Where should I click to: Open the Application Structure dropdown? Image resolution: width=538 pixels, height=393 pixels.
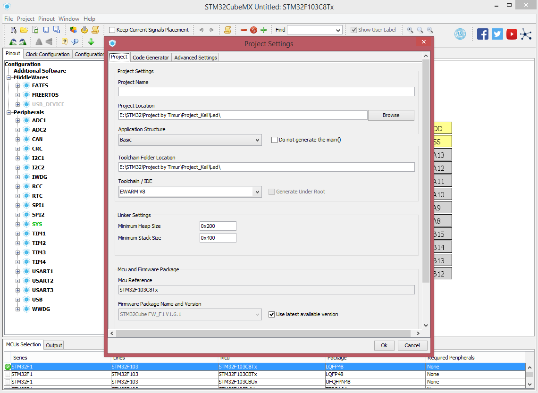coord(190,140)
